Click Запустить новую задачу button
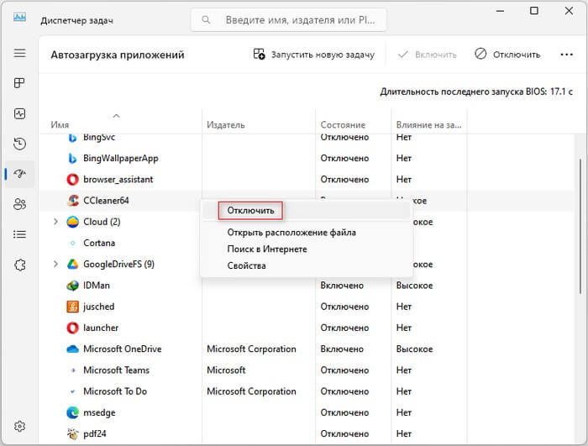The image size is (588, 446). coord(314,55)
